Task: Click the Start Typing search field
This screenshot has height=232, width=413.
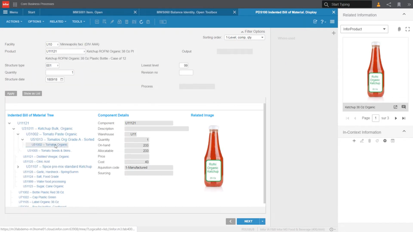Action: (347, 4)
